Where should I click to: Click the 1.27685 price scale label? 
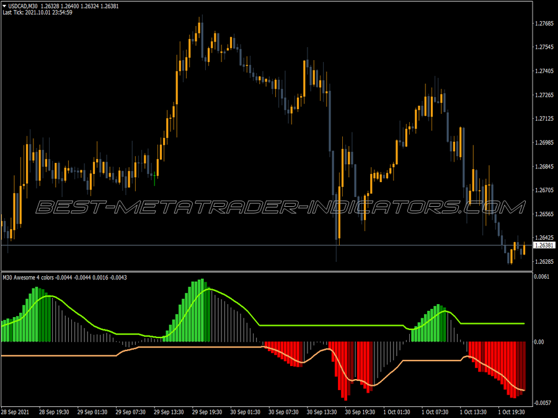click(544, 24)
